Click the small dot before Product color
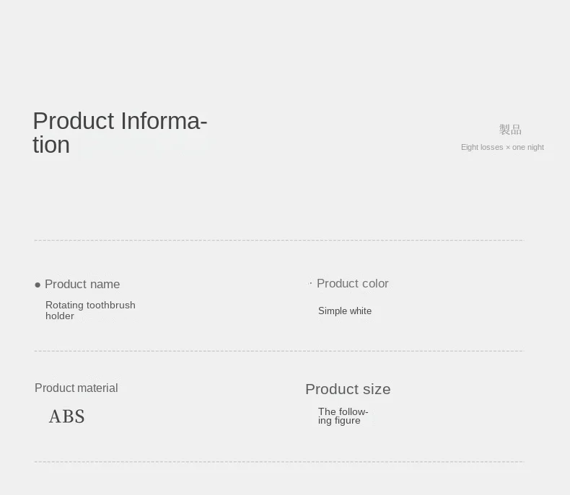 pyautogui.click(x=310, y=283)
